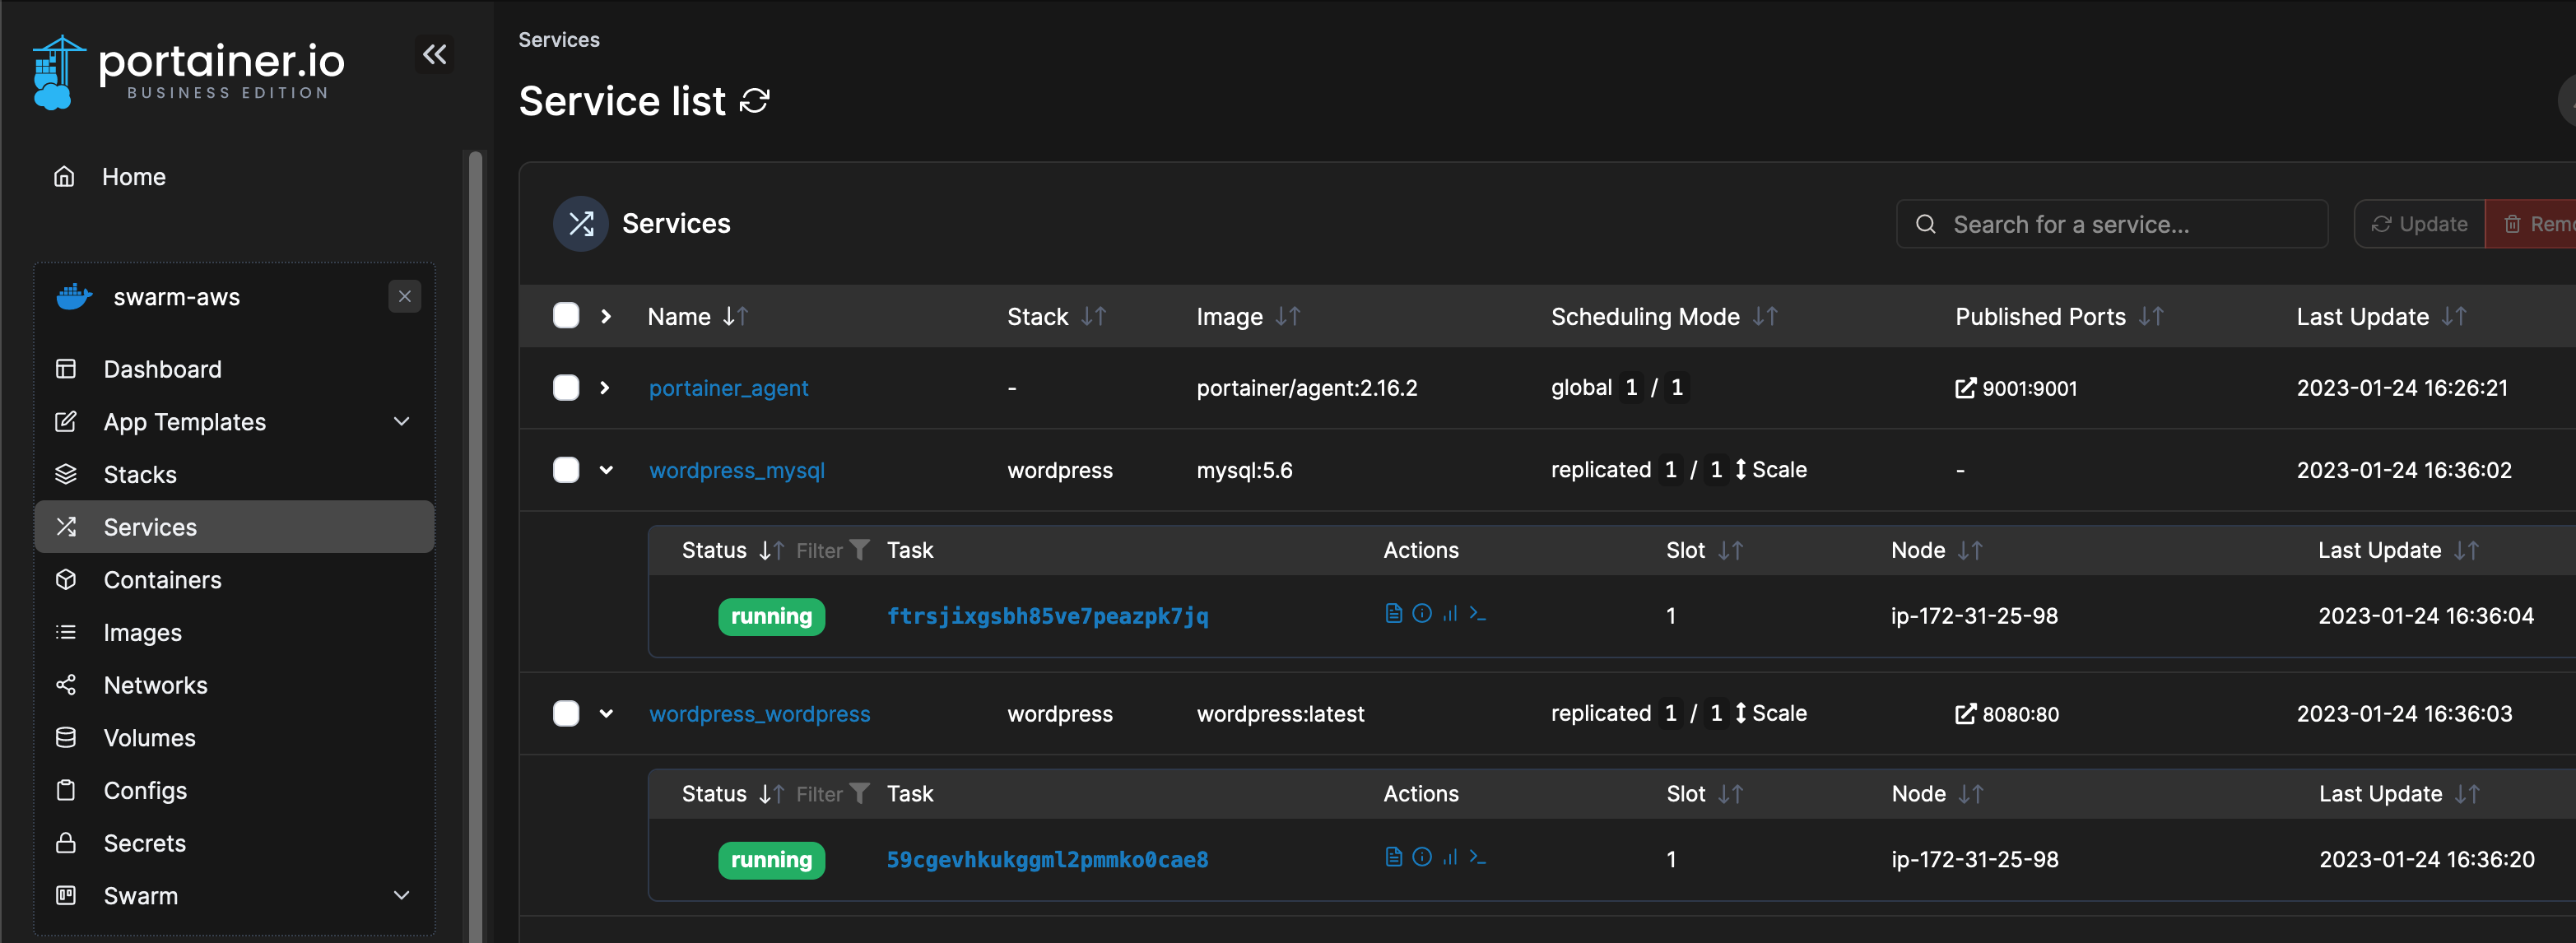The height and width of the screenshot is (943, 2576).
Task: Collapse the wordpress_mysql tasks panel
Action: (x=607, y=470)
